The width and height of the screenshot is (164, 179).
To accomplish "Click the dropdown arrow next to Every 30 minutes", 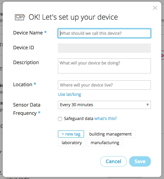I will tap(147, 105).
